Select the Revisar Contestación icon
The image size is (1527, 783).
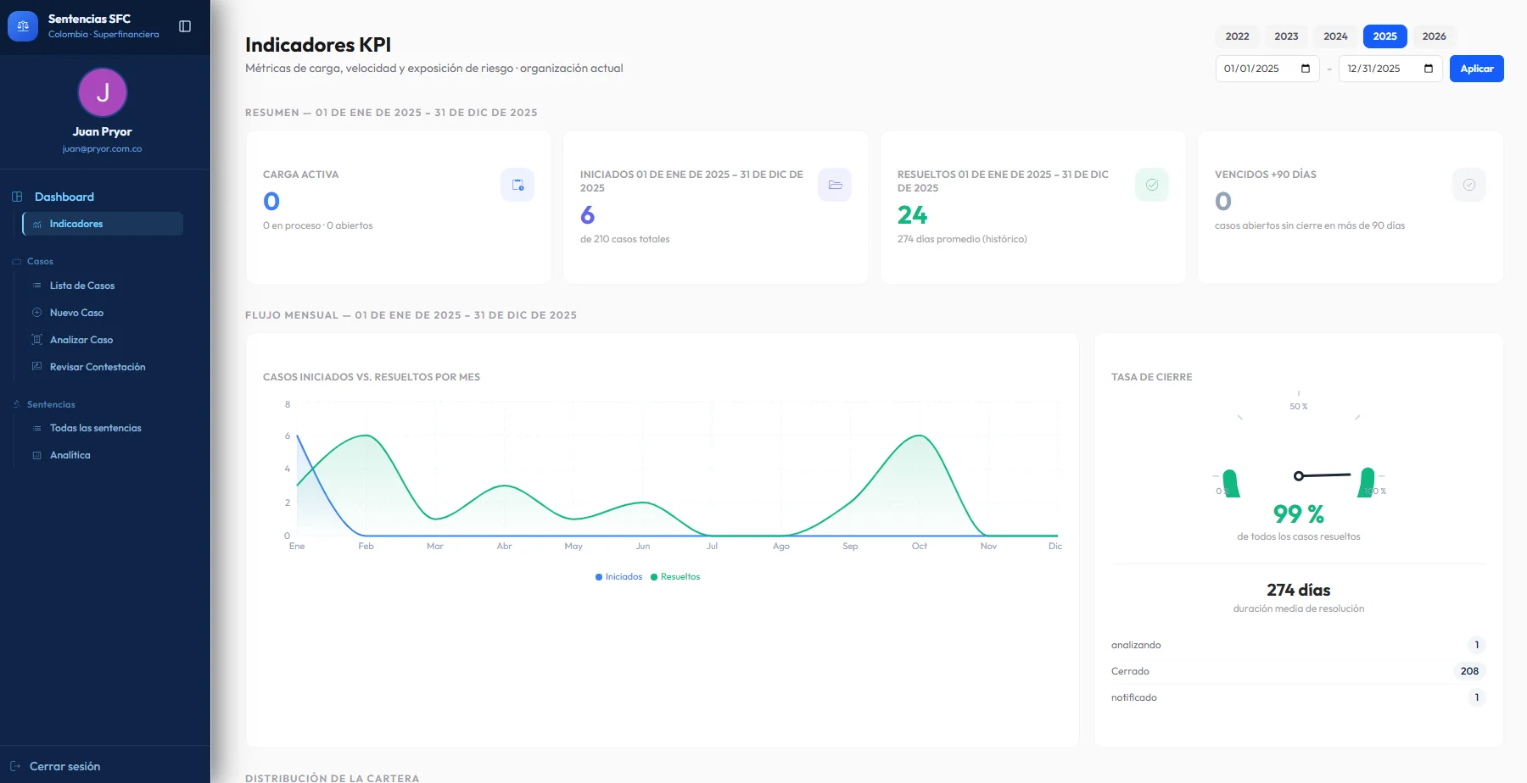36,366
